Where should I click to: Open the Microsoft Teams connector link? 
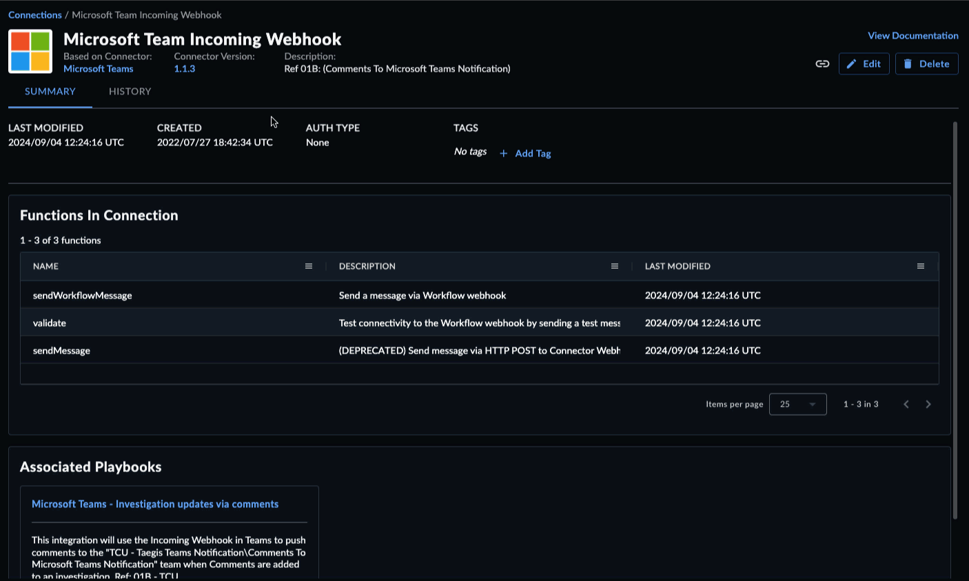click(x=98, y=69)
